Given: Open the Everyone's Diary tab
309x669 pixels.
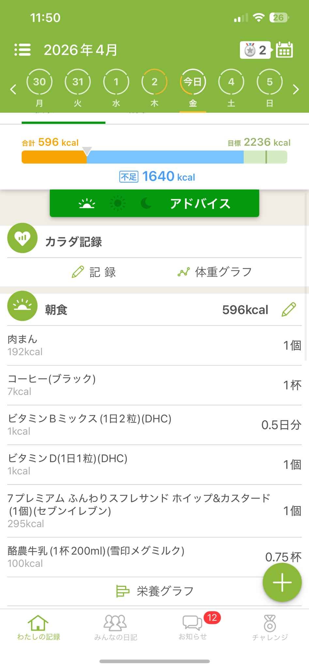Looking at the screenshot, I should (116, 628).
